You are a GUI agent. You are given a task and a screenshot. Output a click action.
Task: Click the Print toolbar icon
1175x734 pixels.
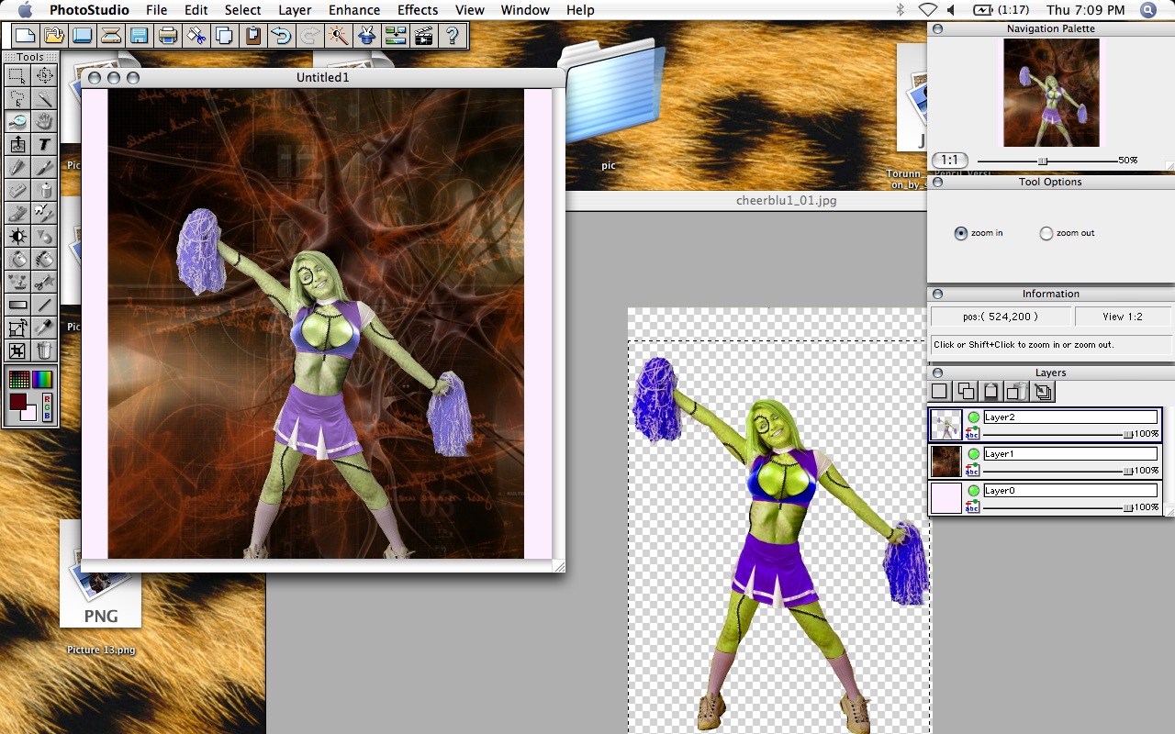(168, 36)
